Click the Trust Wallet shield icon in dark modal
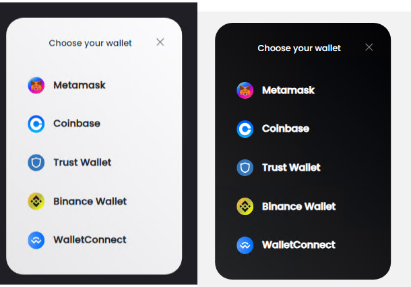 [245, 167]
